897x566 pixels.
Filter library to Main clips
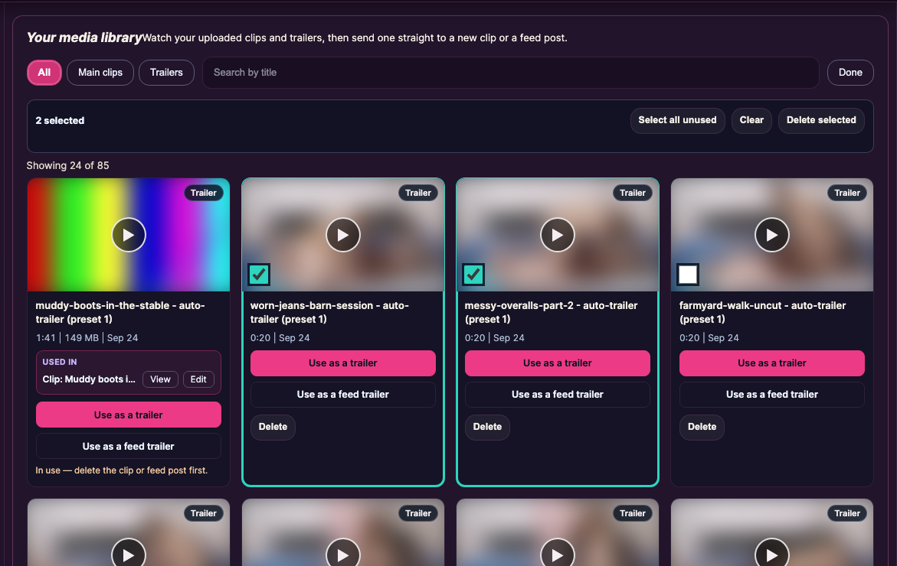[x=100, y=73]
